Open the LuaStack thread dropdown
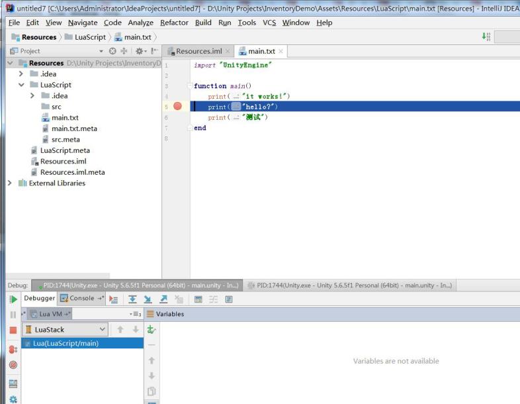Image resolution: width=520 pixels, height=404 pixels. coord(65,329)
